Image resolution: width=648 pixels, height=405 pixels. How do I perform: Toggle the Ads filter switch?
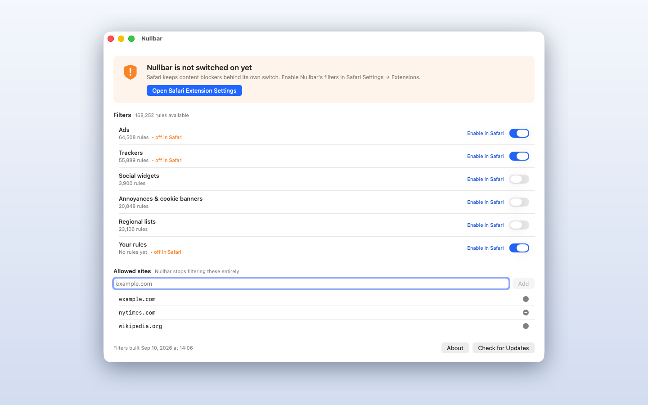click(519, 133)
